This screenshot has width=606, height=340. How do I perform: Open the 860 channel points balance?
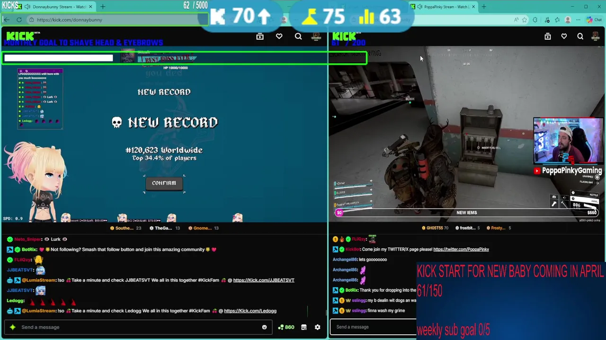(286, 327)
